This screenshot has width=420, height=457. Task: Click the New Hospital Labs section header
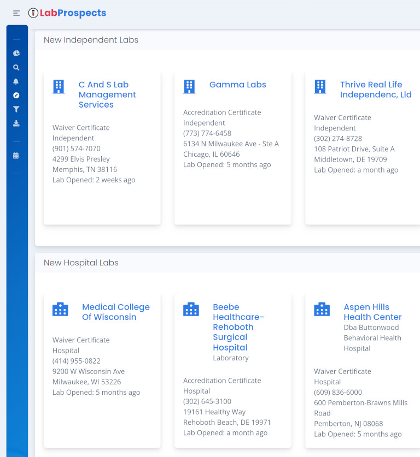click(81, 263)
